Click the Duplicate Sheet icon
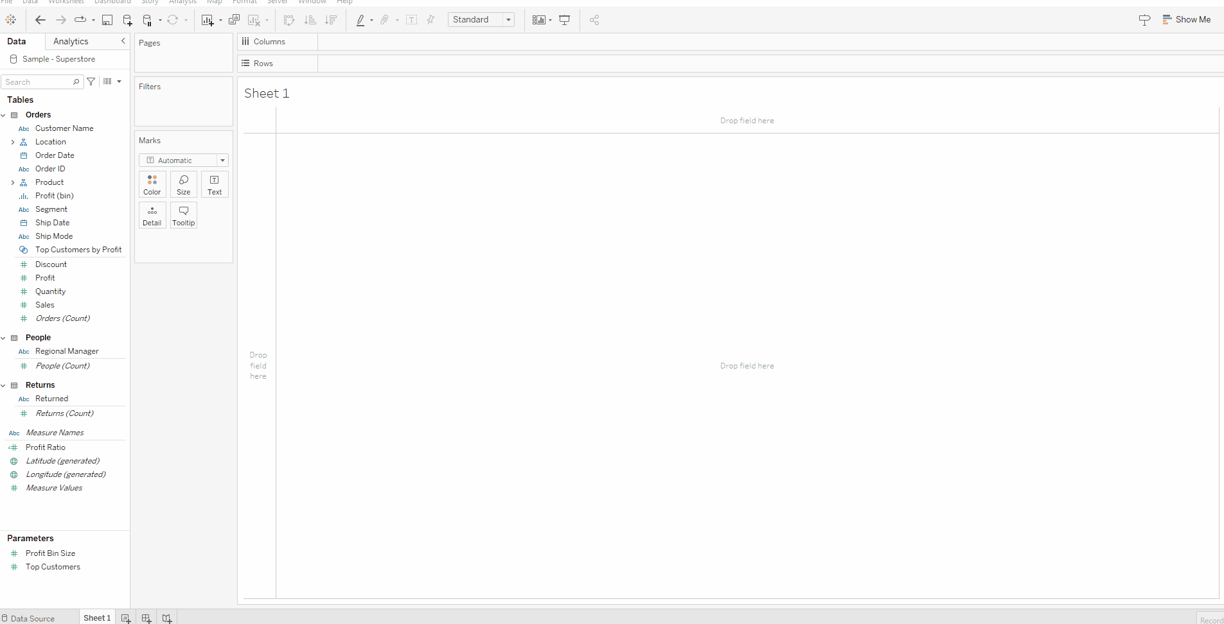 click(x=234, y=20)
